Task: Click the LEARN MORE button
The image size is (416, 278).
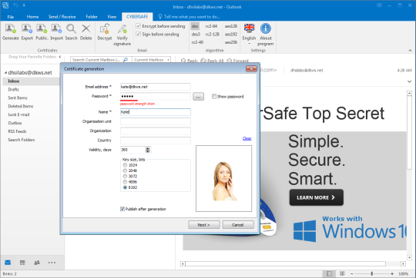Action: [317, 197]
